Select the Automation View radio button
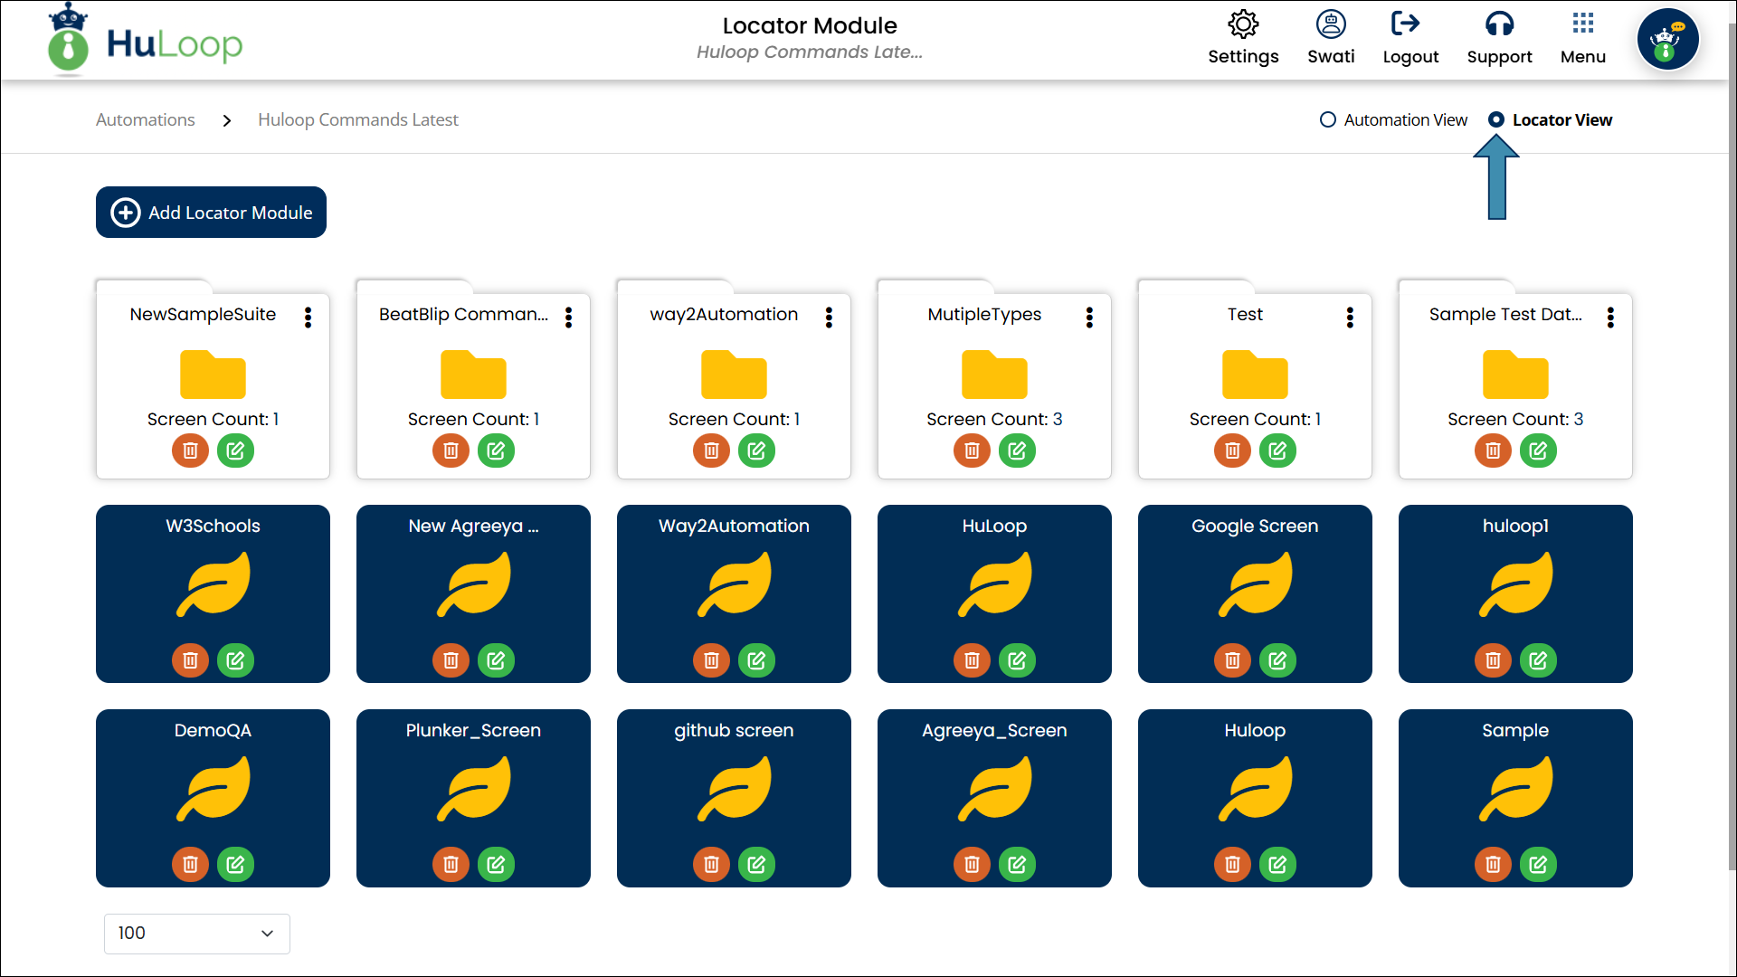Screen dimensions: 1737x977 (x=1327, y=119)
